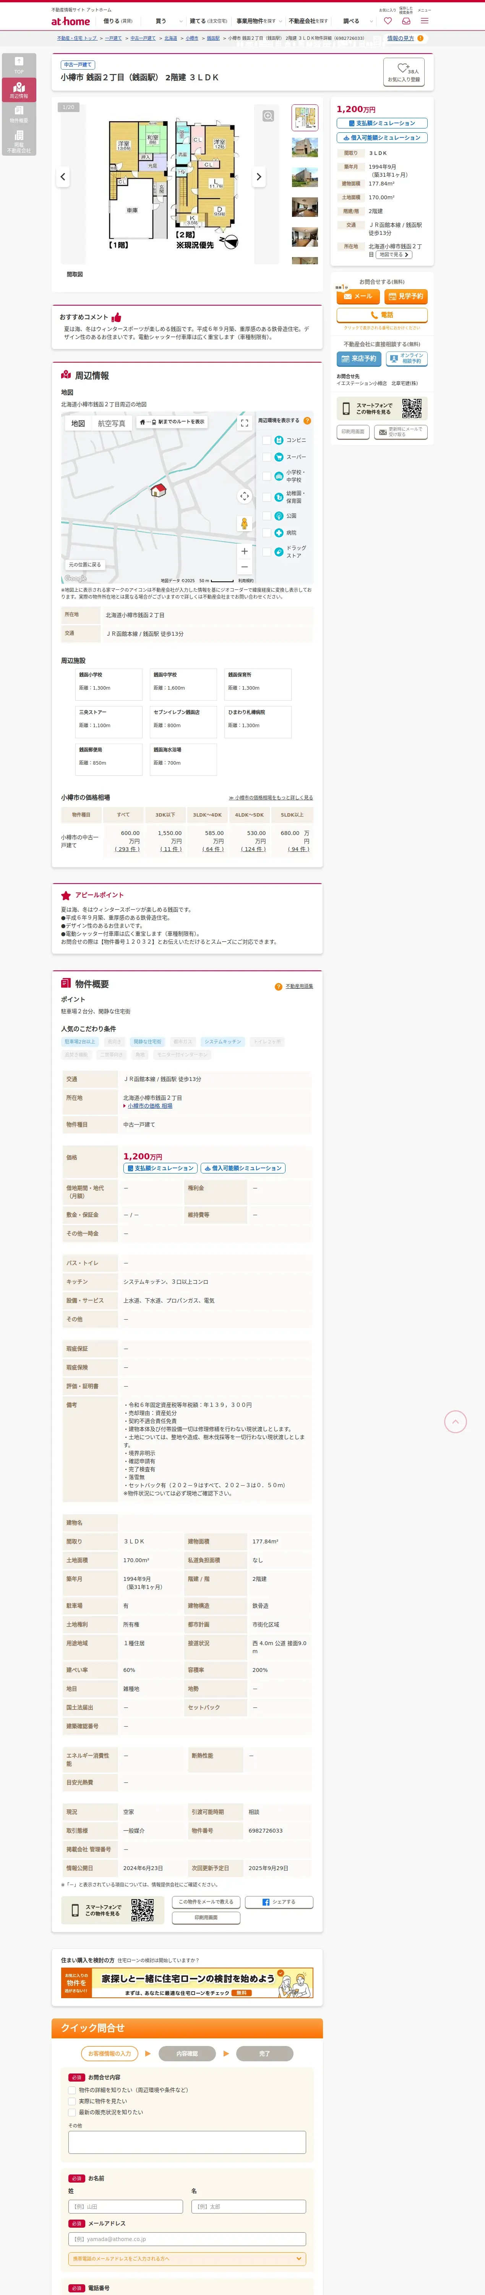Focus the メールアドレス input field
This screenshot has width=485, height=2295.
[x=187, y=2238]
